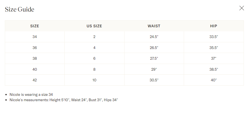
Task: Click Nicole's measurements line
Action: point(64,100)
